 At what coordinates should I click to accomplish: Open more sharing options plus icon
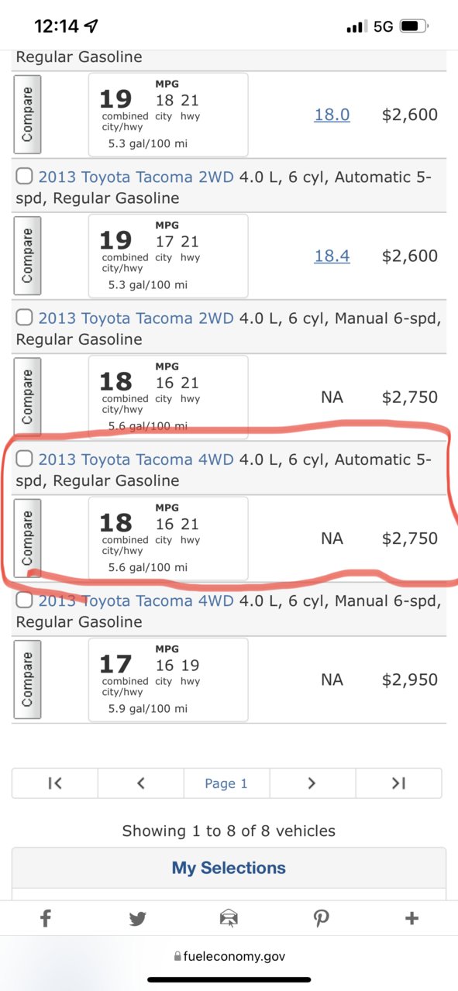412,918
